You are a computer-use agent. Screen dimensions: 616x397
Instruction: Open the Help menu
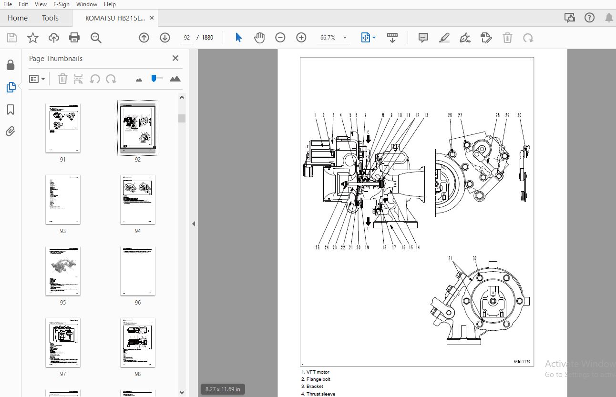[x=110, y=4]
